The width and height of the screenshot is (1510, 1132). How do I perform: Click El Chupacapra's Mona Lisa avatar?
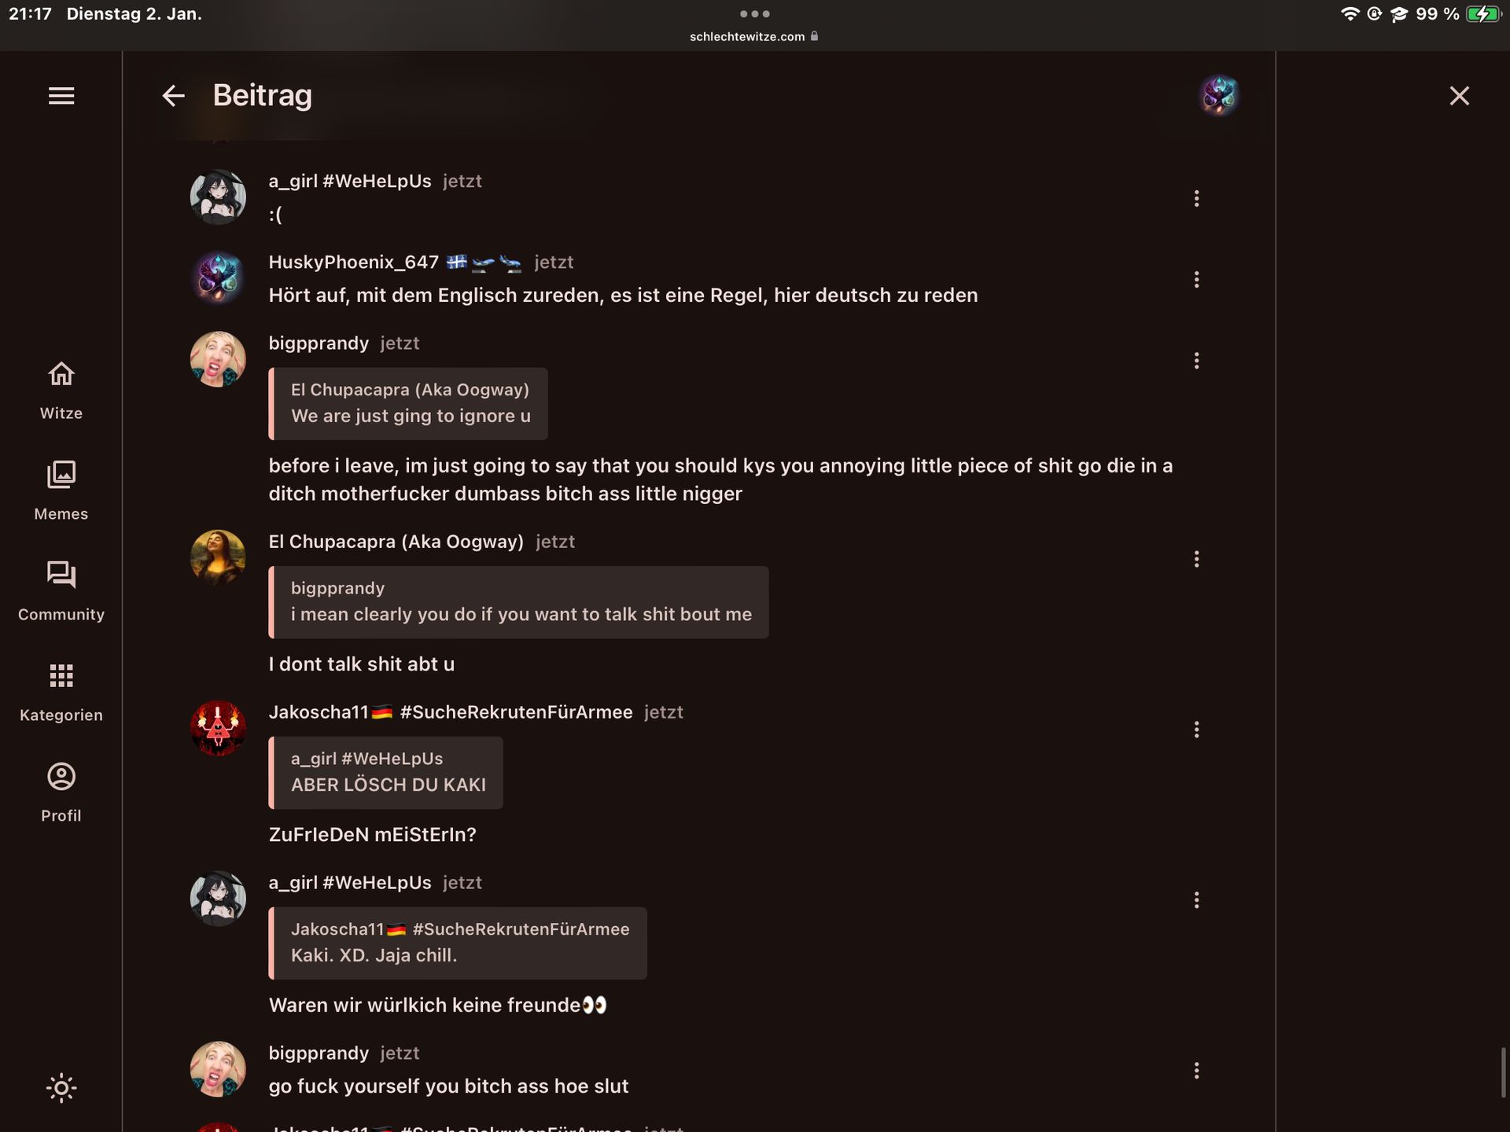tap(218, 557)
